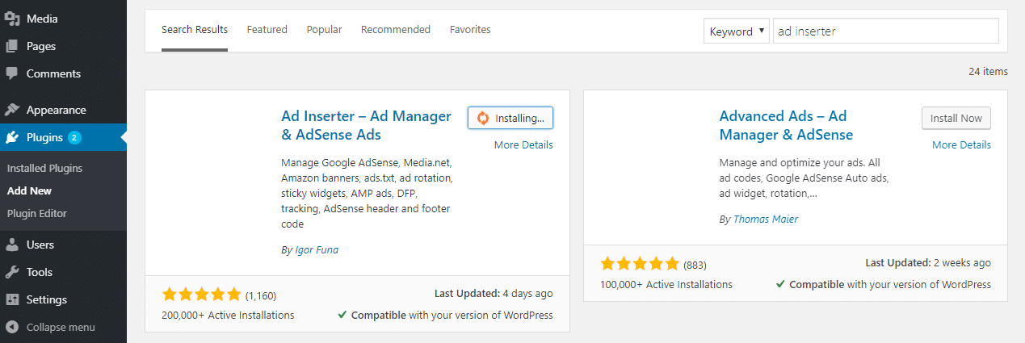Click the Users person icon
The height and width of the screenshot is (343, 1025).
point(12,245)
